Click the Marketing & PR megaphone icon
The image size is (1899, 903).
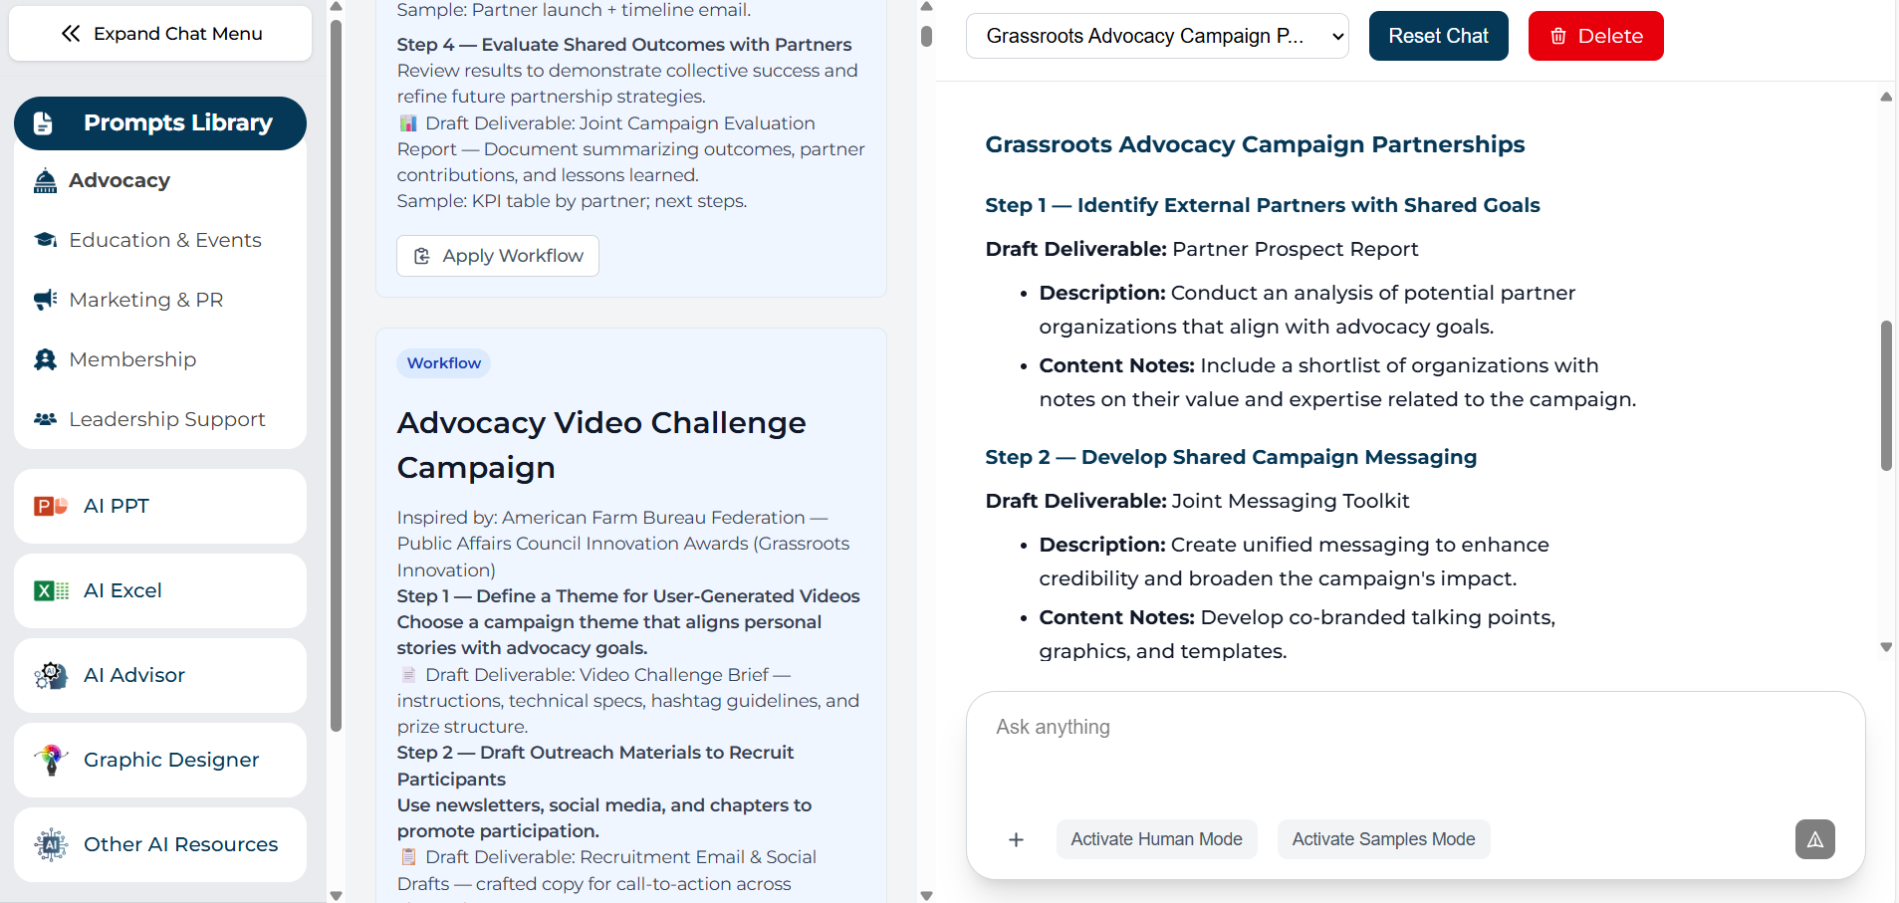pyautogui.click(x=45, y=300)
